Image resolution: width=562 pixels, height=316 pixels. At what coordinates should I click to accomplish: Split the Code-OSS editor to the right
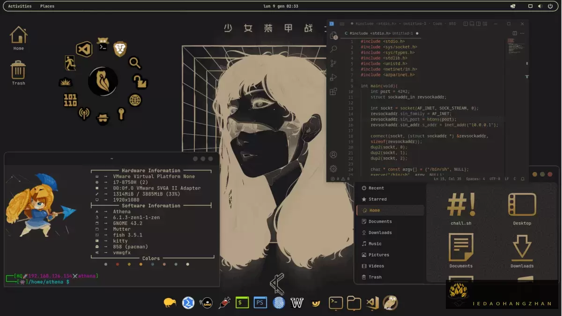tap(515, 33)
